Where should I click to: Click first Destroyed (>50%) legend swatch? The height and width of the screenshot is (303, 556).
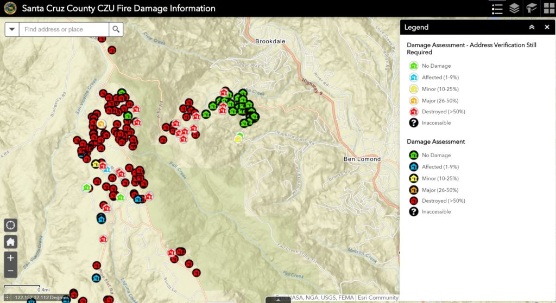coord(413,112)
